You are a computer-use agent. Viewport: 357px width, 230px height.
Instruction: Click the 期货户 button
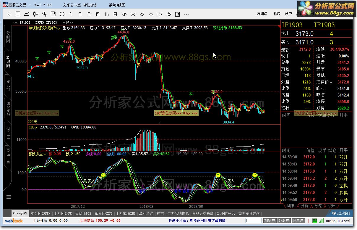click(x=270, y=221)
